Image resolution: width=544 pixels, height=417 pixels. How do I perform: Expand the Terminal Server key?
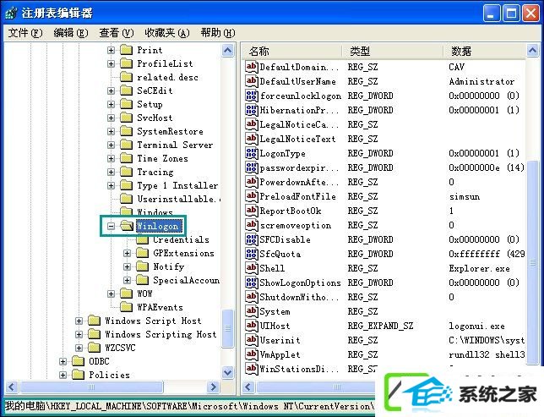(111, 145)
